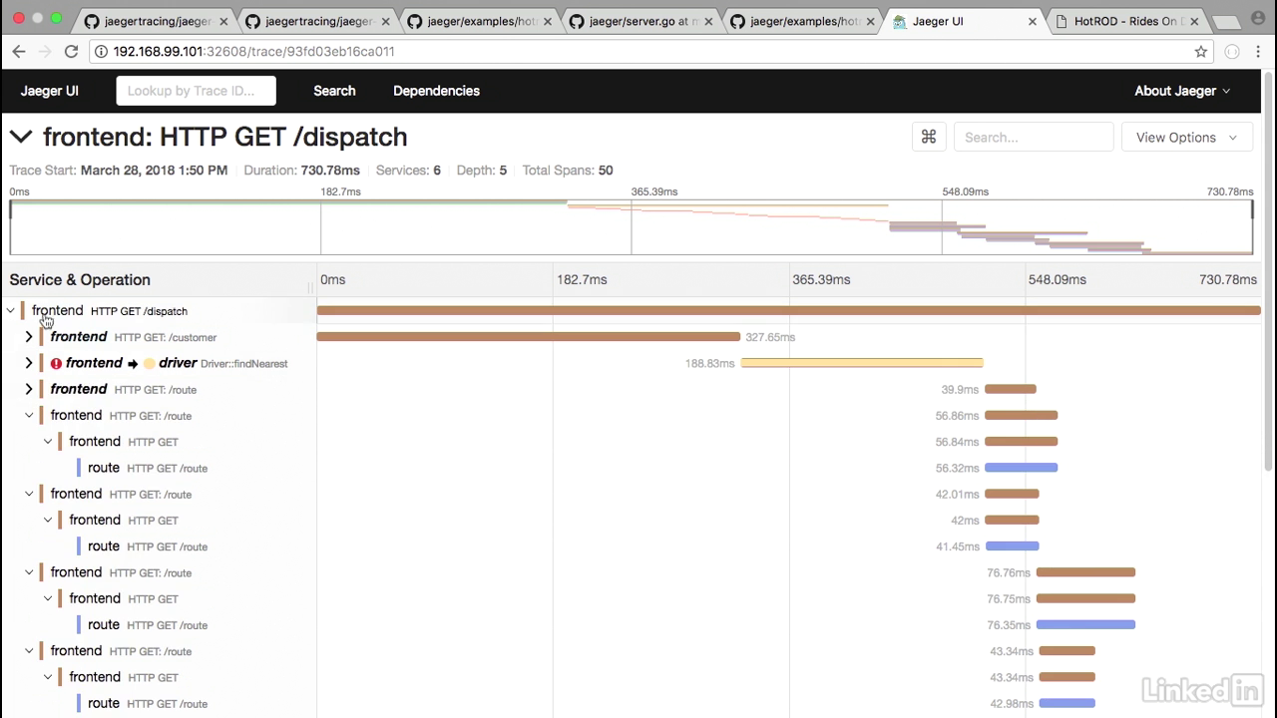Expand frontend HTTP GET: /customer span

click(29, 337)
